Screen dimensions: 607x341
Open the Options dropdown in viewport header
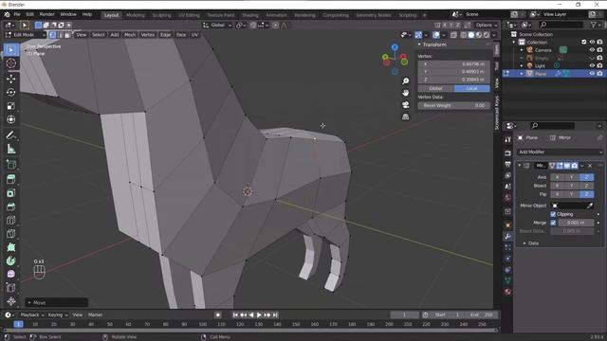pos(487,26)
